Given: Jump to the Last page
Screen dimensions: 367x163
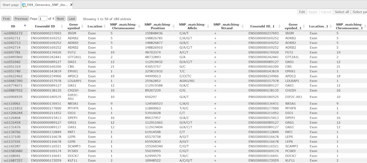Looking at the screenshot, I should click(72, 19).
